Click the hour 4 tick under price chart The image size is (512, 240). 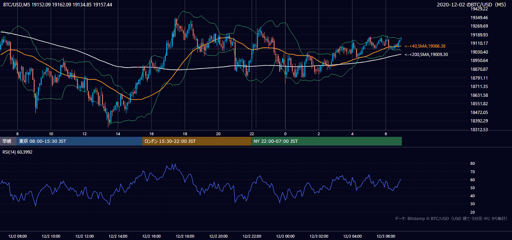click(x=353, y=134)
